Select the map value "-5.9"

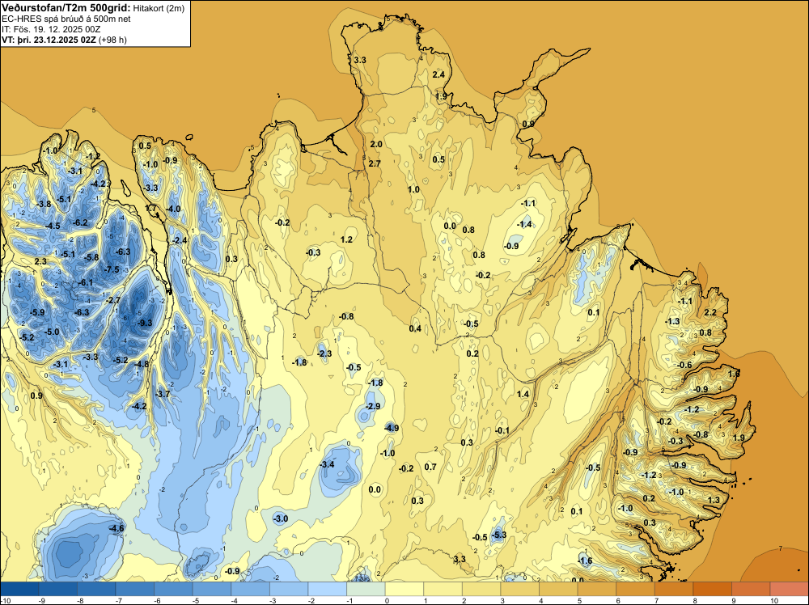point(37,312)
